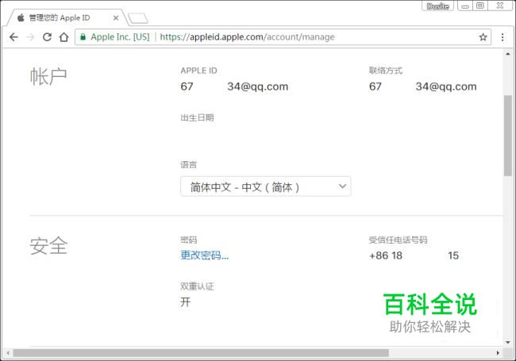Image resolution: width=516 pixels, height=361 pixels.
Task: Bookmark this page with the star icon
Action: (x=483, y=37)
